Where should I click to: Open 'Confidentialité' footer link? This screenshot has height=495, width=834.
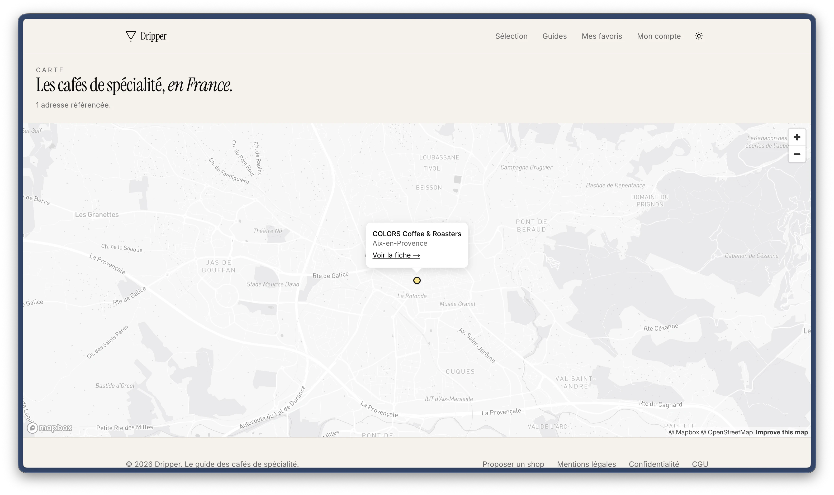654,464
